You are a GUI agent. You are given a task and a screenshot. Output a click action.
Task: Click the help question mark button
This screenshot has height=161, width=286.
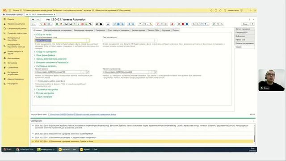coord(252,24)
